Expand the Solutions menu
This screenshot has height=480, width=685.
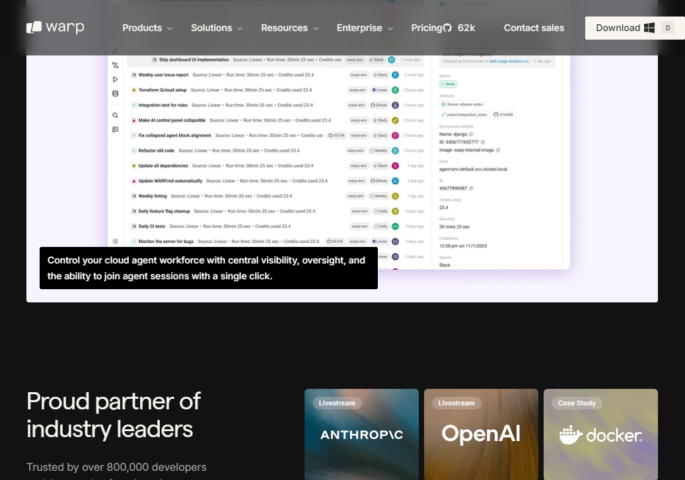[216, 28]
